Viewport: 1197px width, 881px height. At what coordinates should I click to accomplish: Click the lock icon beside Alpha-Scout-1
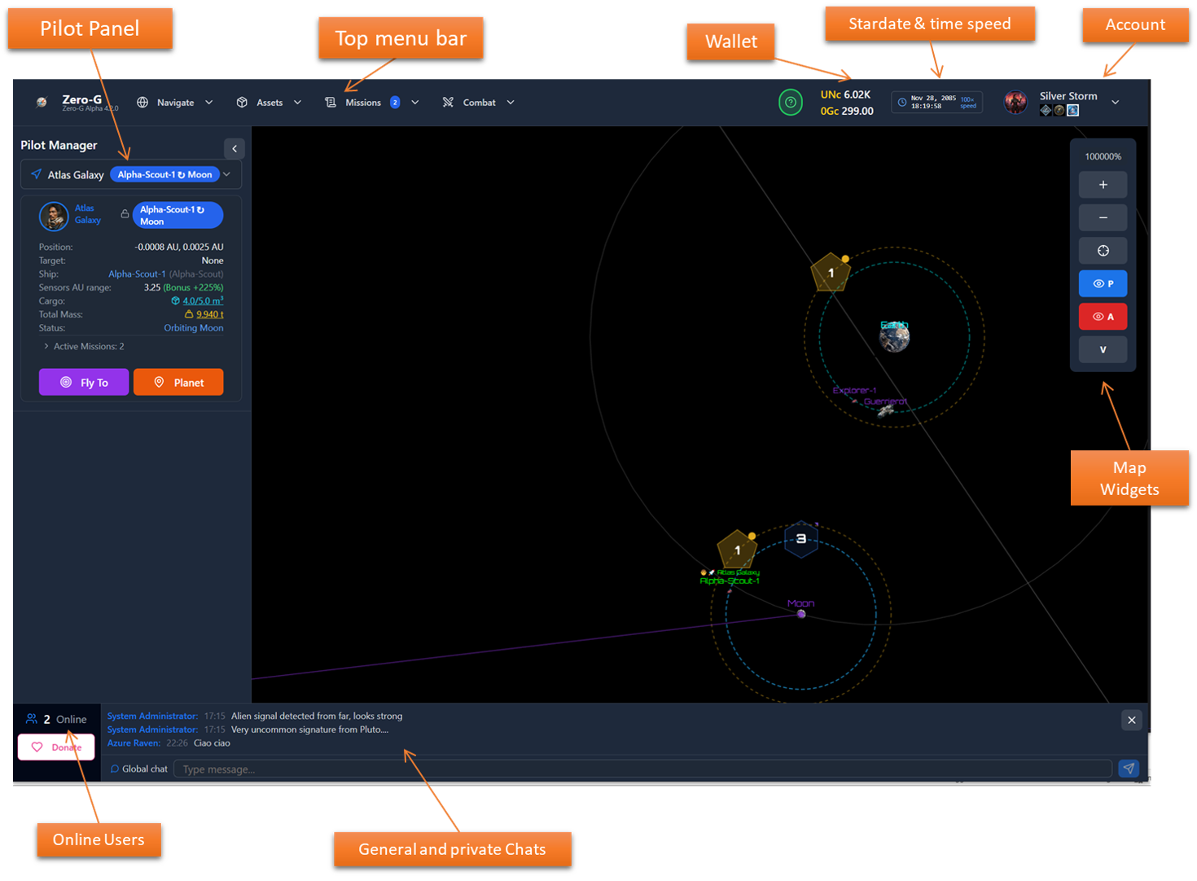pyautogui.click(x=125, y=214)
